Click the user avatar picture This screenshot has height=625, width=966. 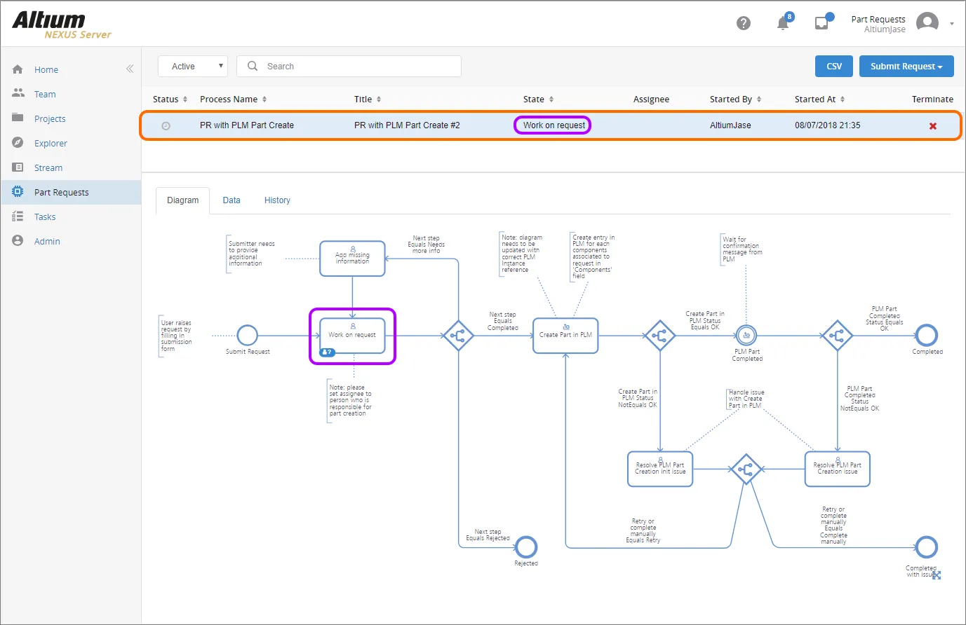point(927,23)
